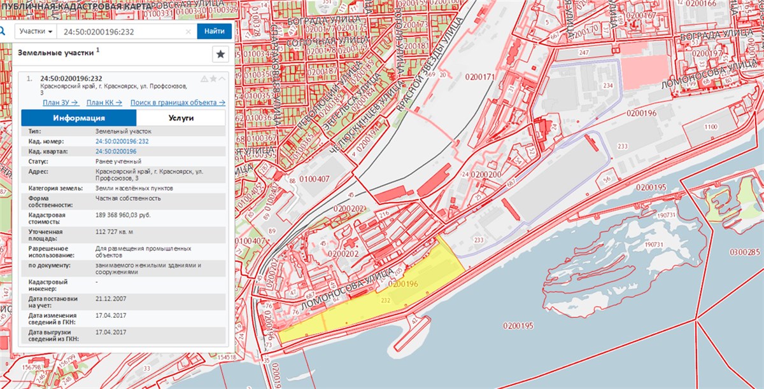Open the Участки search type dropdown

pyautogui.click(x=36, y=31)
